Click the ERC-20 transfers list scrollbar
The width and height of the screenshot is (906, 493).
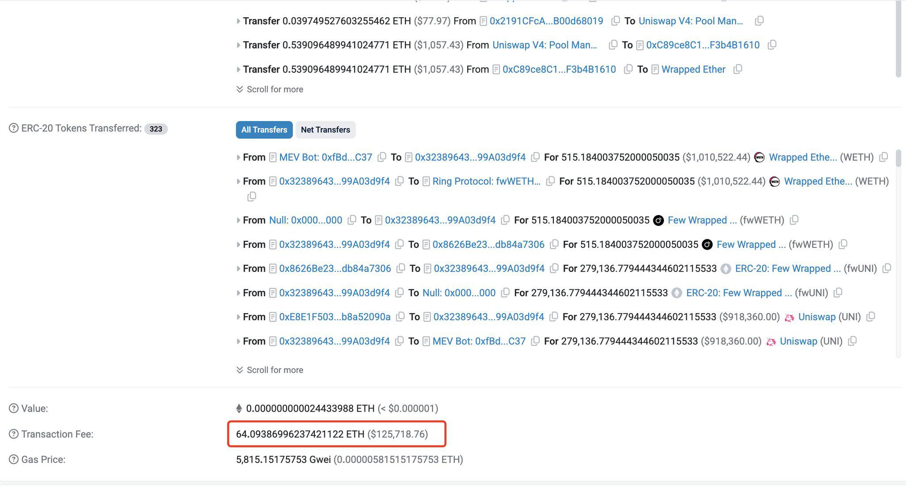[x=898, y=158]
